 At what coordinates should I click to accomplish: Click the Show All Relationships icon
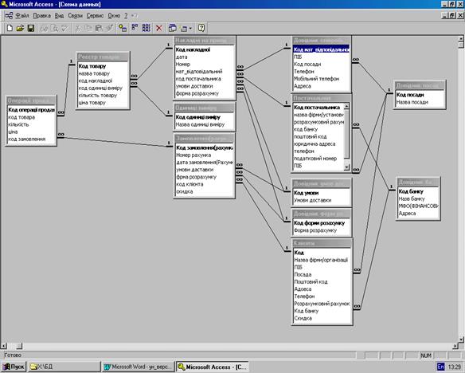[x=147, y=28]
